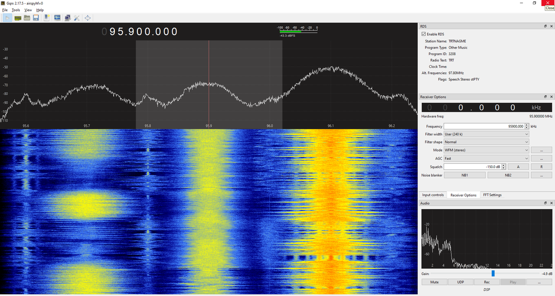The height and width of the screenshot is (296, 555).
Task: Open the Filter width dropdown
Action: (x=486, y=134)
